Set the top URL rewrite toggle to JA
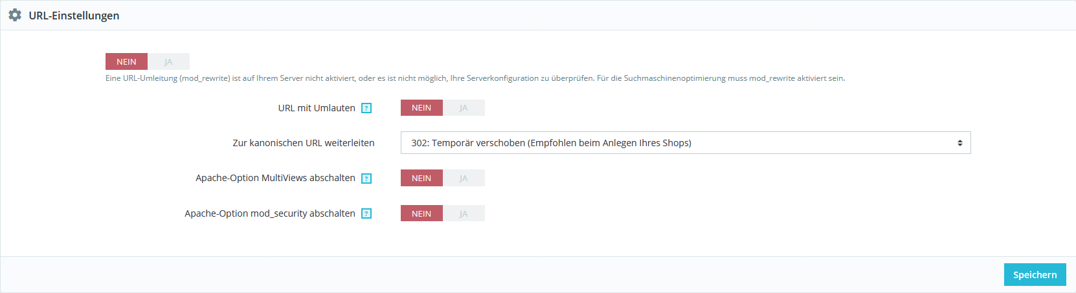The image size is (1076, 293). pos(168,62)
